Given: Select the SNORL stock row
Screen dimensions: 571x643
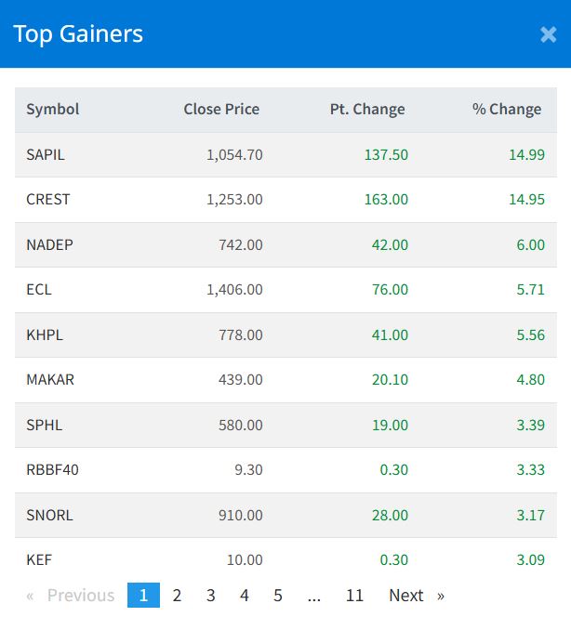Looking at the screenshot, I should coord(285,515).
